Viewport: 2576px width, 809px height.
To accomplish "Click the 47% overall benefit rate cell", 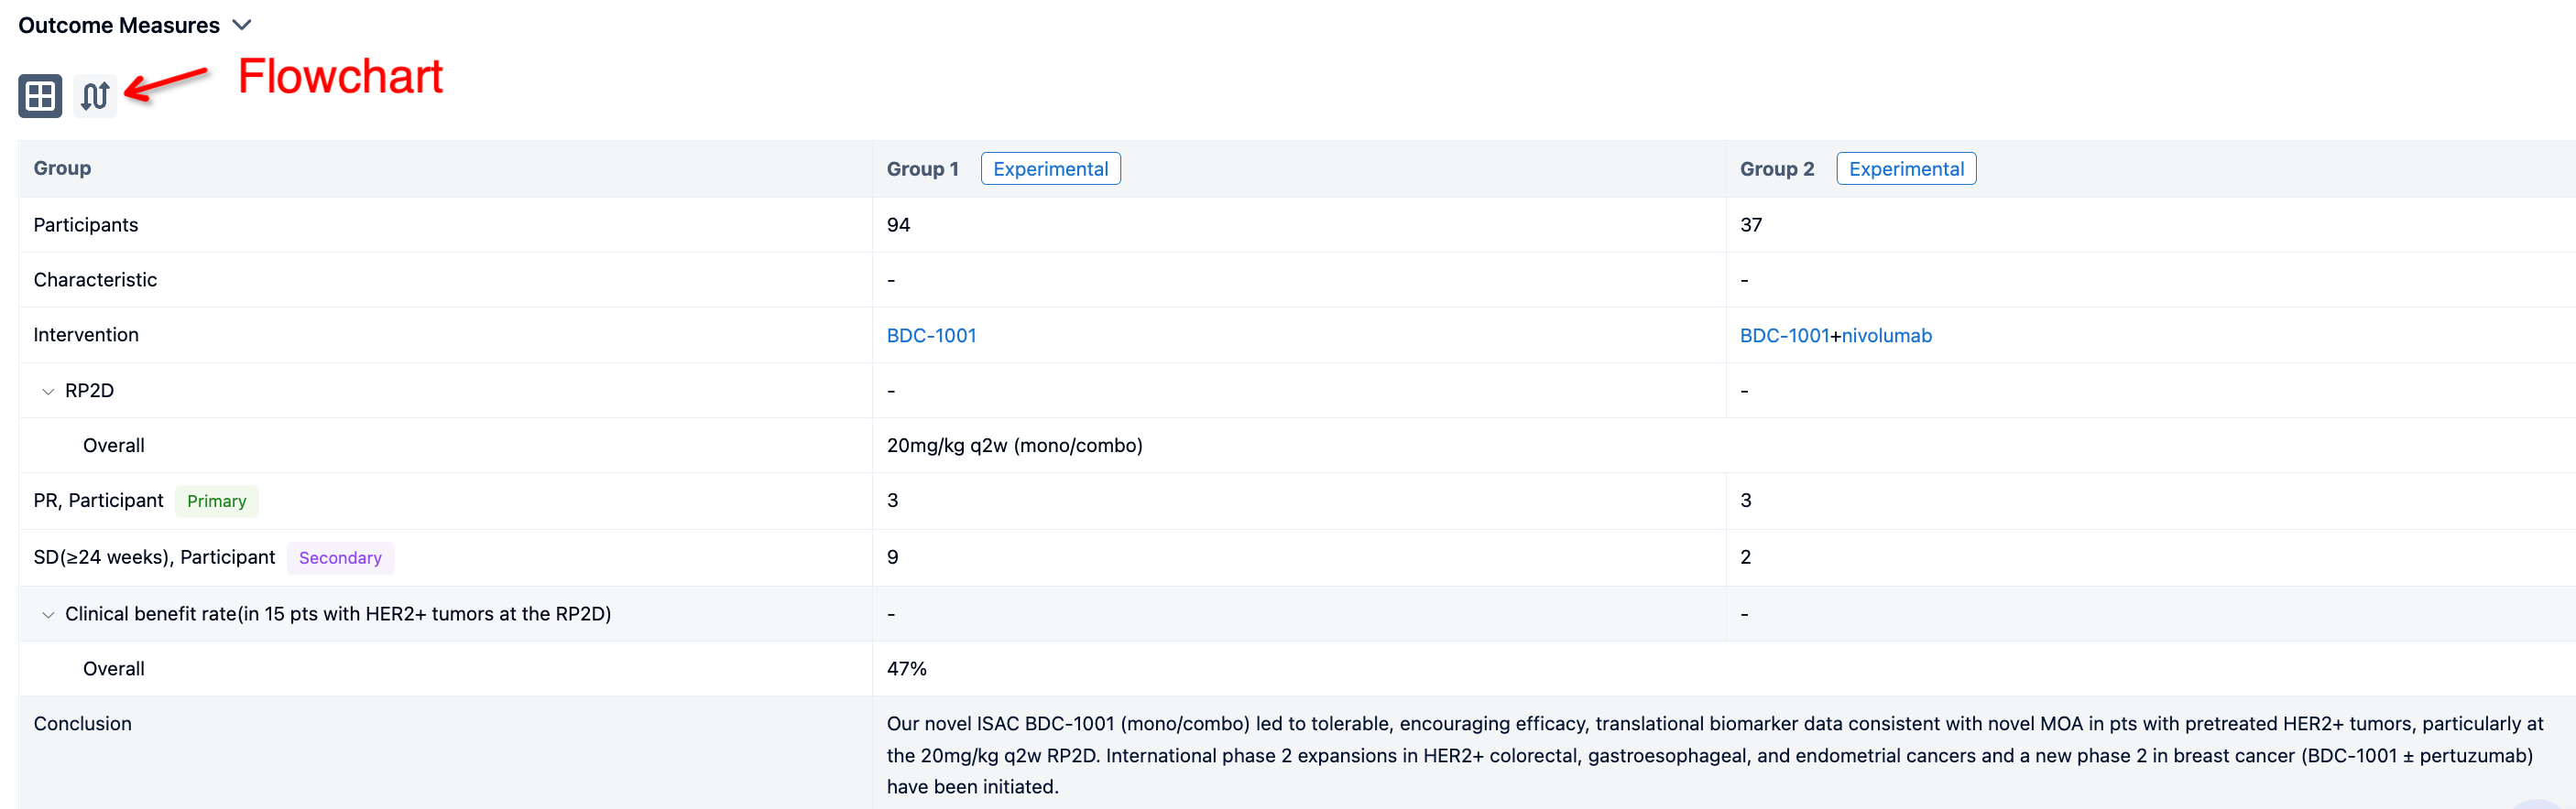I will pyautogui.click(x=906, y=669).
